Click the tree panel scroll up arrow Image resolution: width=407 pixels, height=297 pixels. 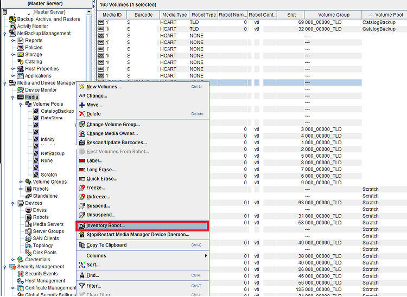(x=89, y=12)
